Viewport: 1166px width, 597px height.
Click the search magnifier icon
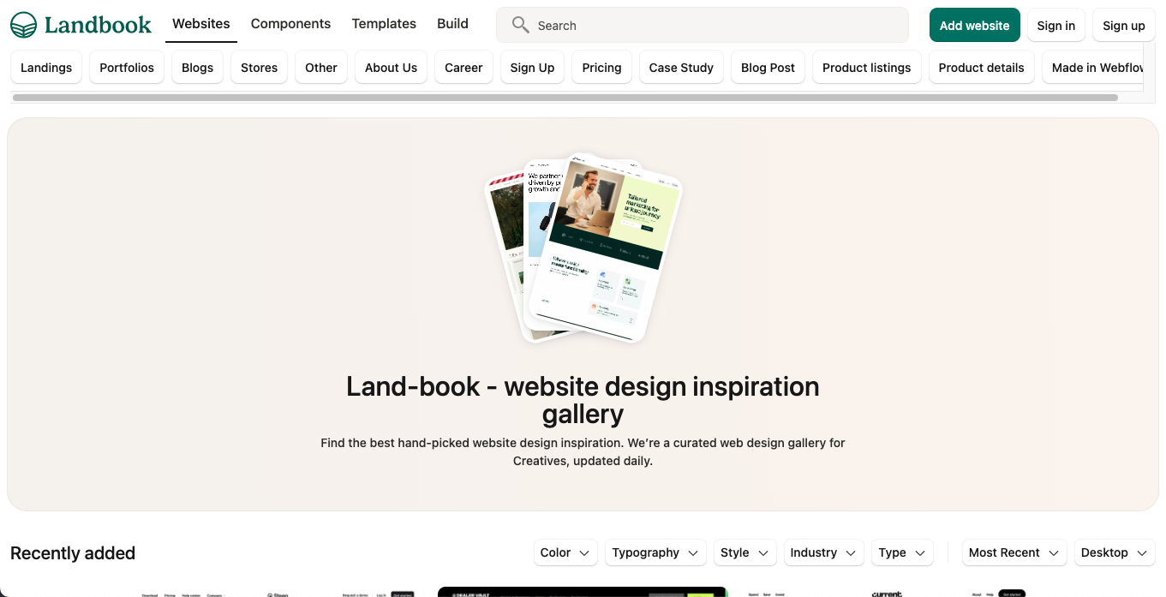[x=520, y=25]
